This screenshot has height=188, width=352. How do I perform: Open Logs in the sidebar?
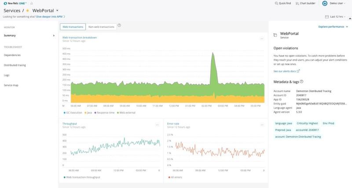coord(7,75)
